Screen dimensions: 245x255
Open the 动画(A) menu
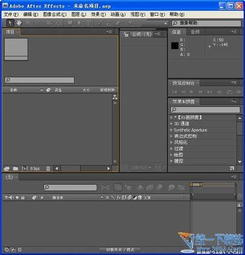(x=118, y=15)
